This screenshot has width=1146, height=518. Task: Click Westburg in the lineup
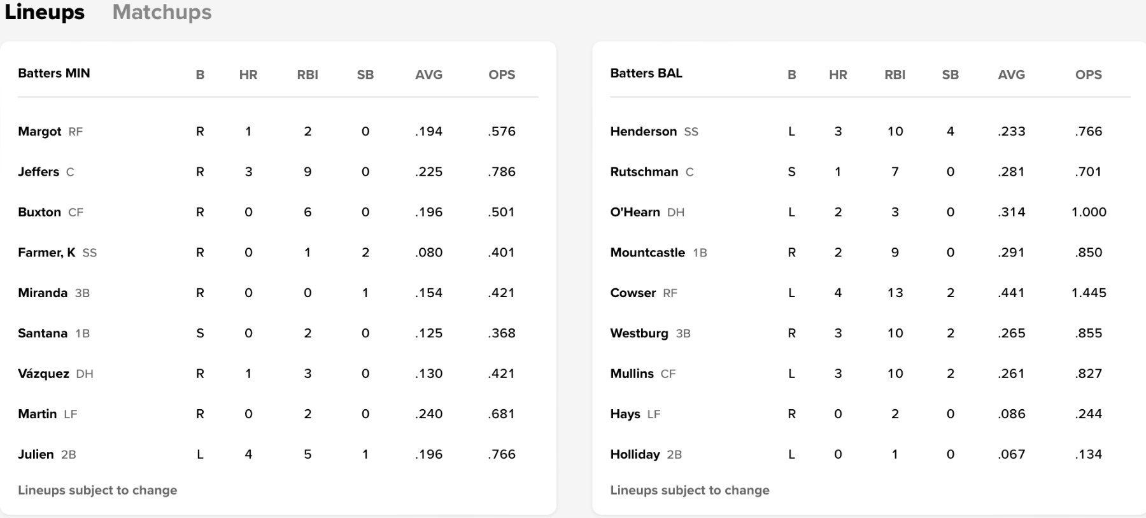pos(639,333)
